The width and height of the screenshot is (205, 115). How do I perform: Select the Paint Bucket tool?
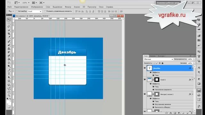tap(9, 59)
